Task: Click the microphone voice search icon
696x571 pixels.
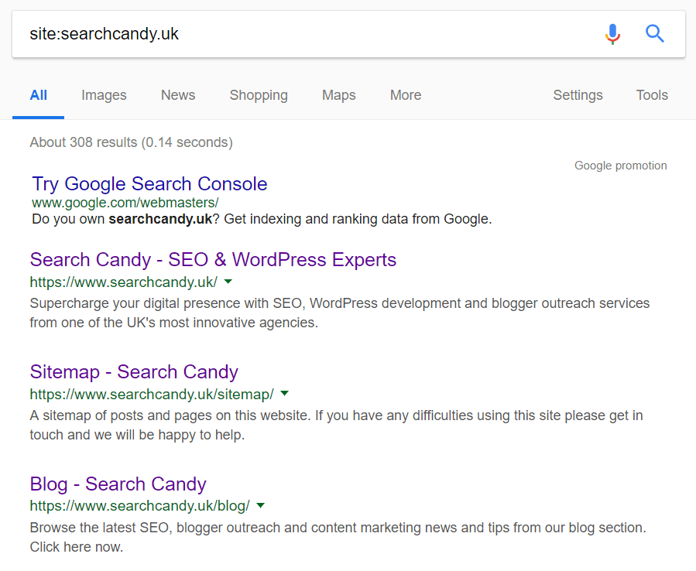Action: coord(612,34)
